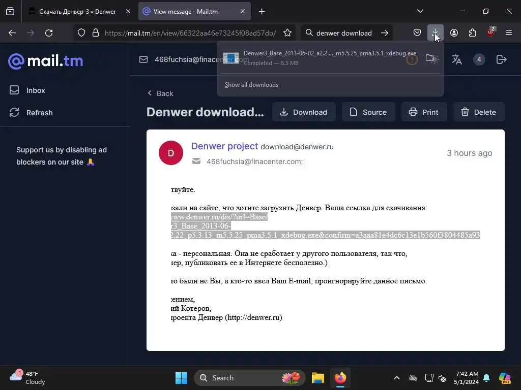This screenshot has width=521, height=390.
Task: View the message Source
Action: point(368,112)
